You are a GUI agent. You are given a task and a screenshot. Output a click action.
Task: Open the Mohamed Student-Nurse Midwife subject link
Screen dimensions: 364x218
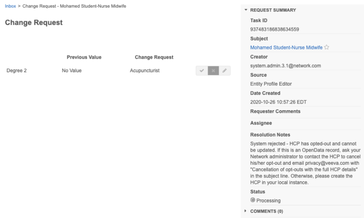pos(286,47)
